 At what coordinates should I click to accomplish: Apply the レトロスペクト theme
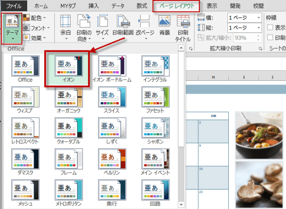coord(25,131)
